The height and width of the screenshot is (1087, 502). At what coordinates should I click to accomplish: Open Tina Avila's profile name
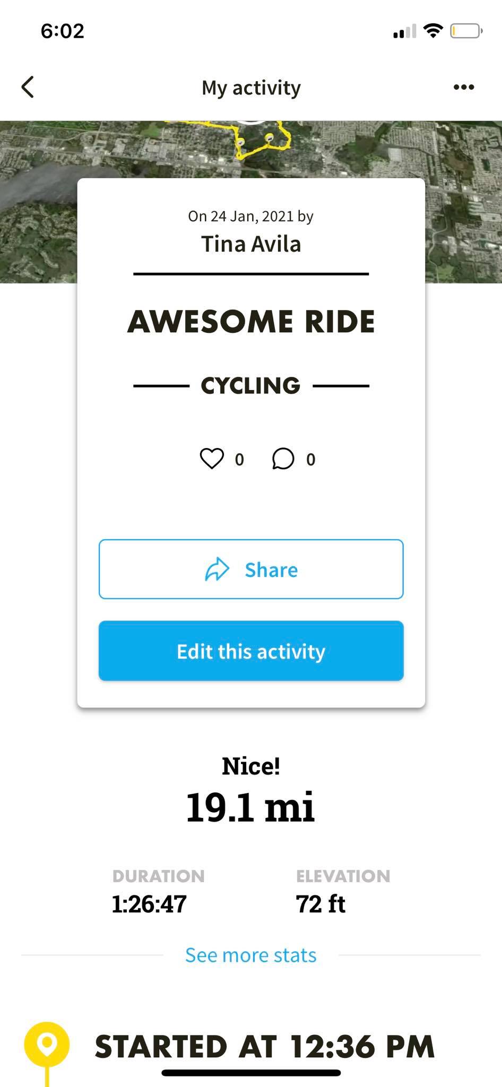[x=251, y=244]
